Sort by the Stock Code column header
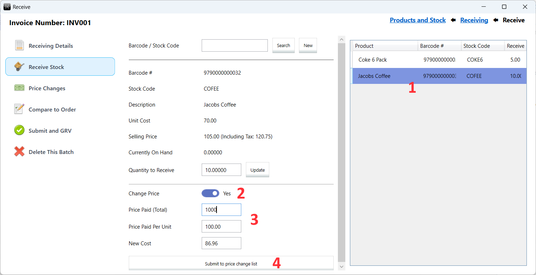The width and height of the screenshot is (536, 275). tap(483, 46)
